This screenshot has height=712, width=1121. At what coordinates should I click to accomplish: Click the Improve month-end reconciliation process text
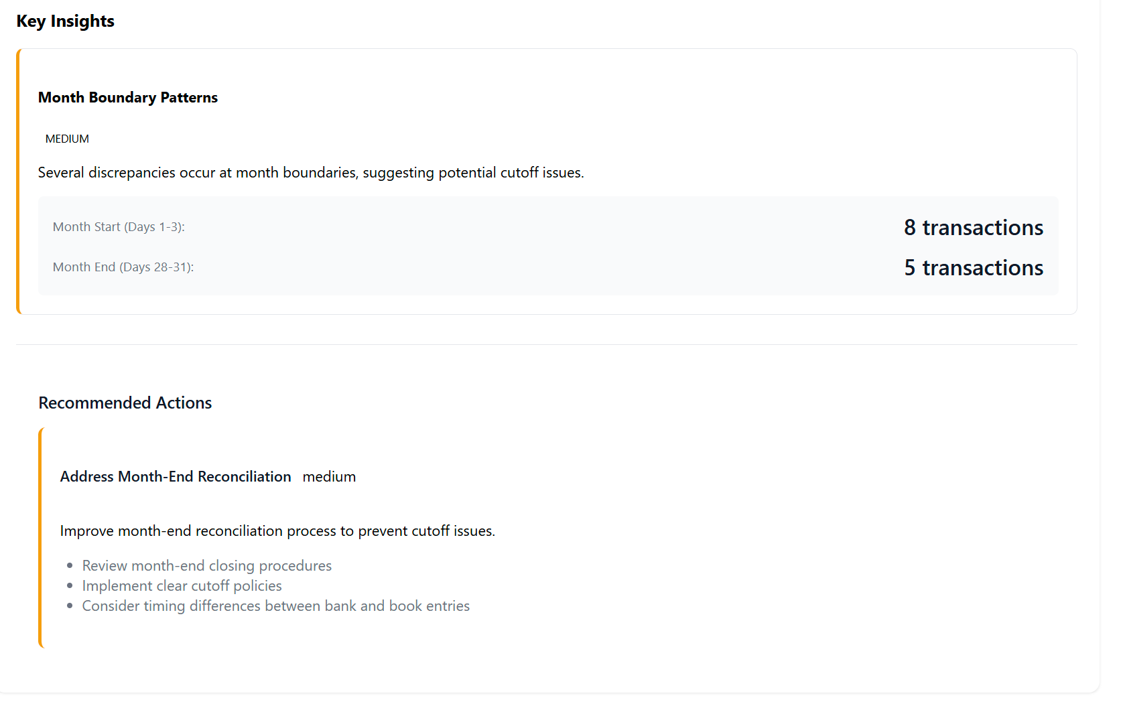[277, 531]
